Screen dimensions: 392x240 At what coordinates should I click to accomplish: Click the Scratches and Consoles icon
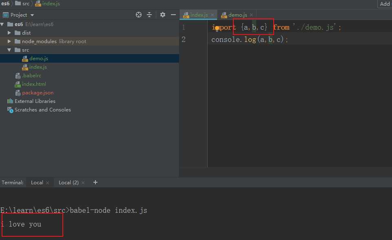[10, 110]
